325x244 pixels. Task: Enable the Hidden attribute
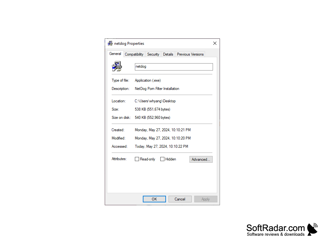(162, 159)
